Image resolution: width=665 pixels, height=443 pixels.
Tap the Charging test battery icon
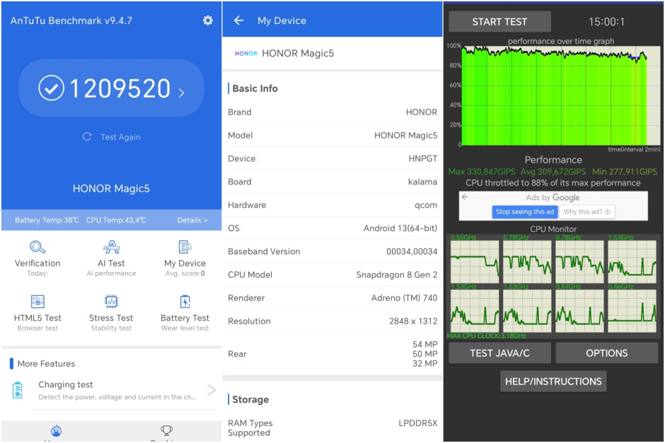18,390
